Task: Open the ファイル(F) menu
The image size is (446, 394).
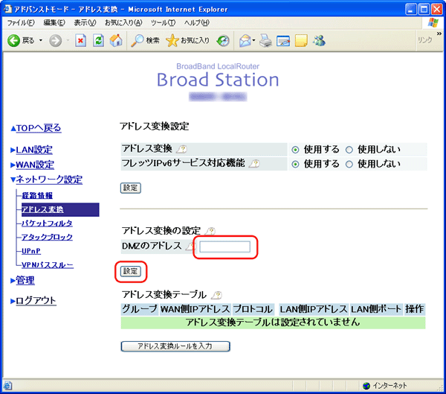Action: point(21,23)
